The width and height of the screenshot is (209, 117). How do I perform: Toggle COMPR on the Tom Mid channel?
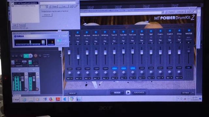click(123, 68)
